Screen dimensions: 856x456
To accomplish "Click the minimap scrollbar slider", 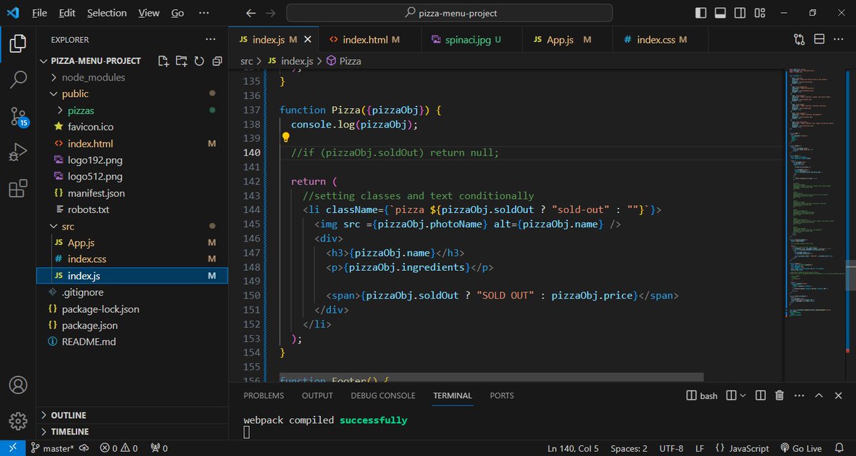I will [851, 276].
